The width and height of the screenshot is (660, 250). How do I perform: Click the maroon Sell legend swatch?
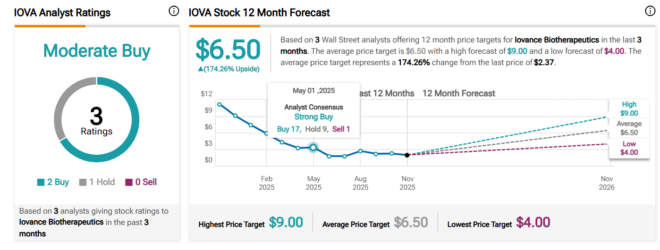[x=129, y=183]
